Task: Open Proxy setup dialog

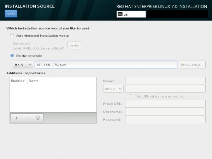Action: 192,65
